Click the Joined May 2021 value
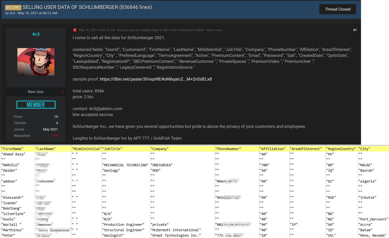Viewport: 389px width, 238px height. point(50,129)
